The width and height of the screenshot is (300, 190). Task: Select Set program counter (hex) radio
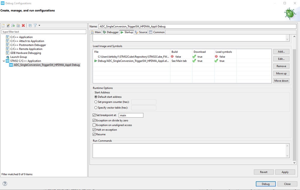click(96, 102)
